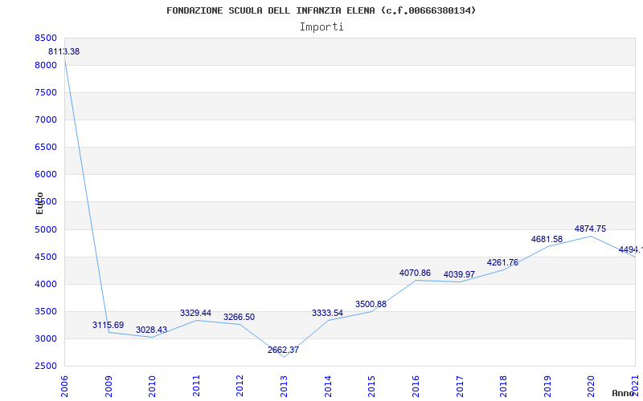Click y-axis value 3500
This screenshot has width=643, height=401.
tap(44, 311)
